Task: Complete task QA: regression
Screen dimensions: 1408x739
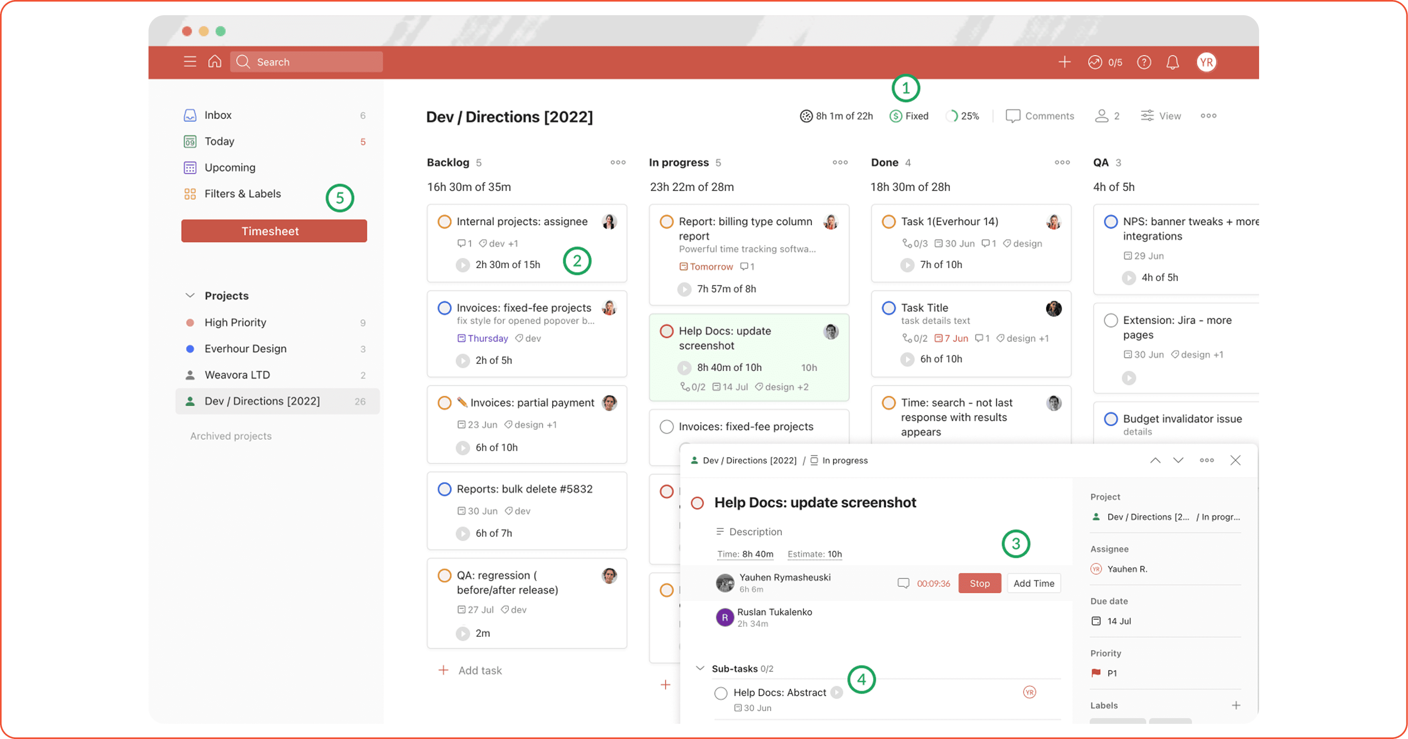Action: [444, 576]
